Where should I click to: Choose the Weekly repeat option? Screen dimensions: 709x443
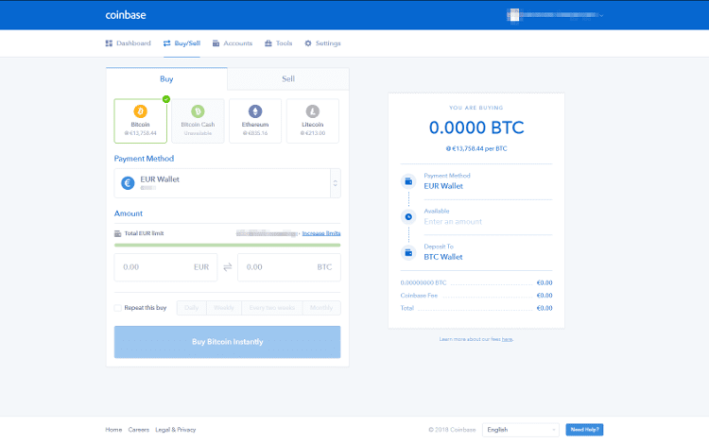tap(224, 308)
